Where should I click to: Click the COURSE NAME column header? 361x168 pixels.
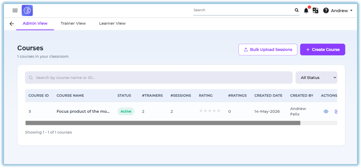pyautogui.click(x=70, y=96)
